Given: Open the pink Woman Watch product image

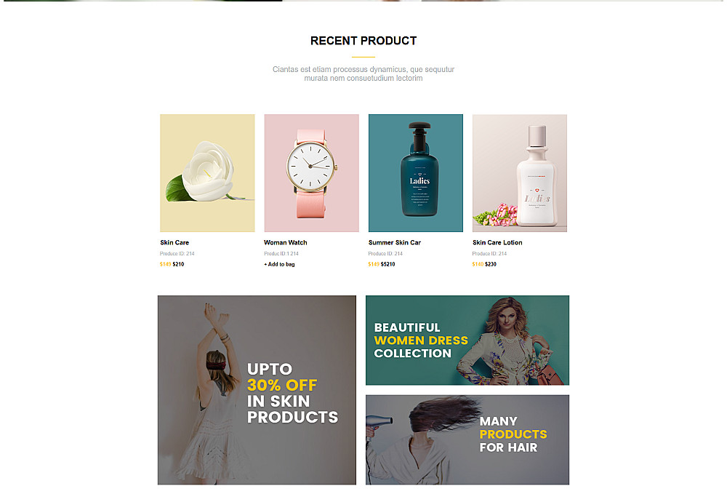Looking at the screenshot, I should tap(312, 173).
